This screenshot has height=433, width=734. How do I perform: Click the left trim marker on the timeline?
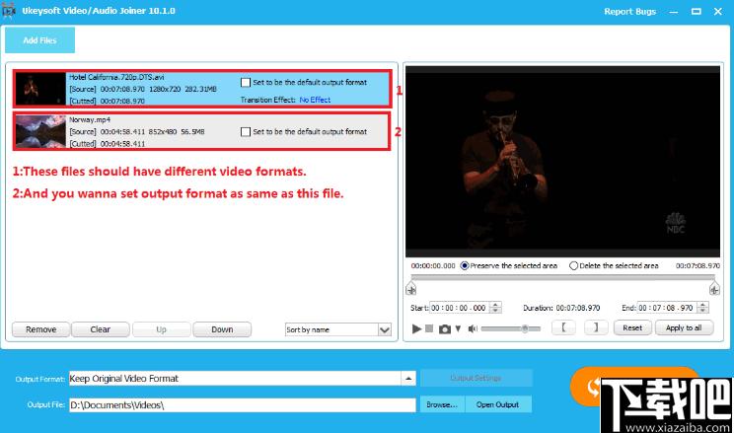[411, 288]
